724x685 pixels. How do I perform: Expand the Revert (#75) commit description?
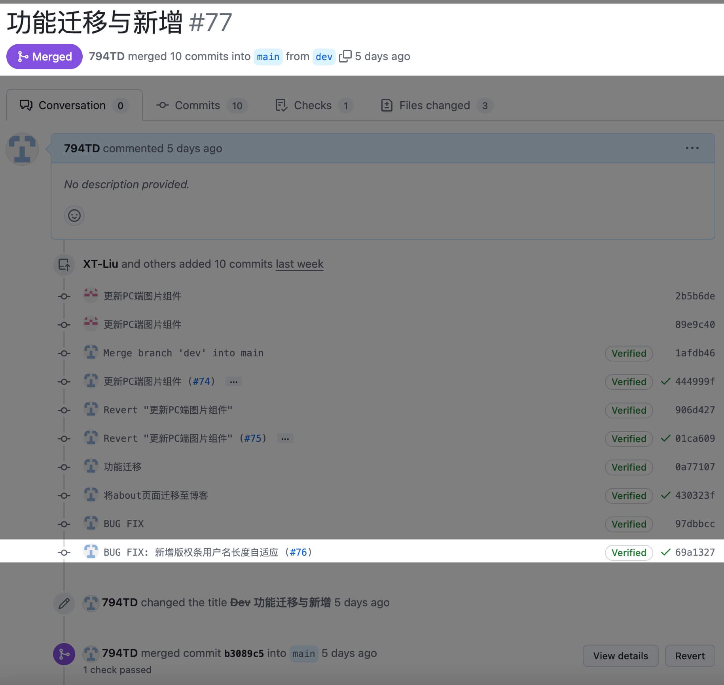coord(285,439)
